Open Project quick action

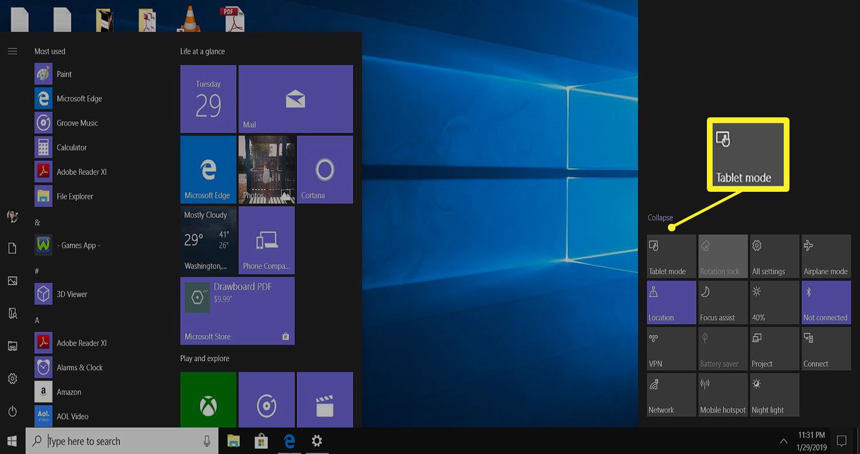coord(775,349)
